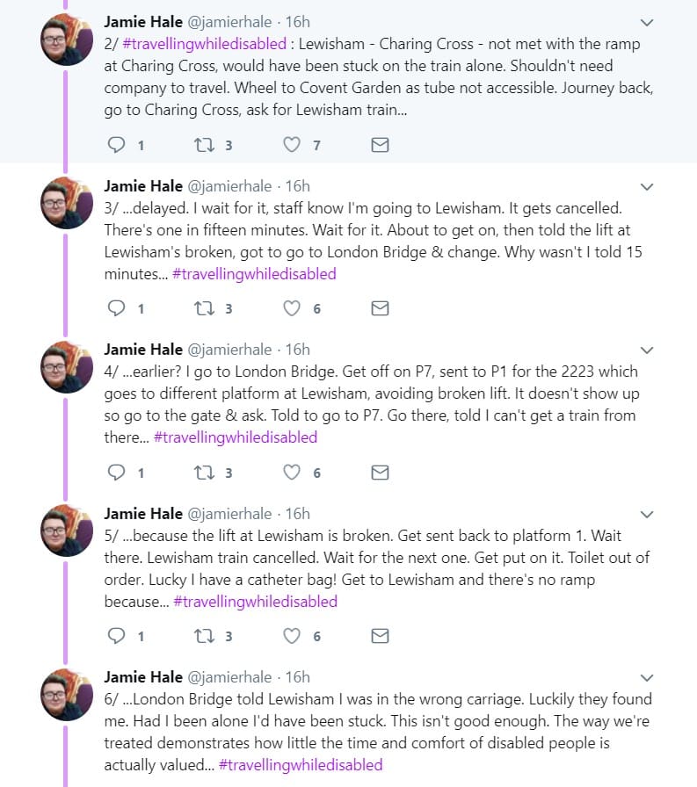Like the 2/ tweet with 7 likes
697x787 pixels.
(292, 145)
